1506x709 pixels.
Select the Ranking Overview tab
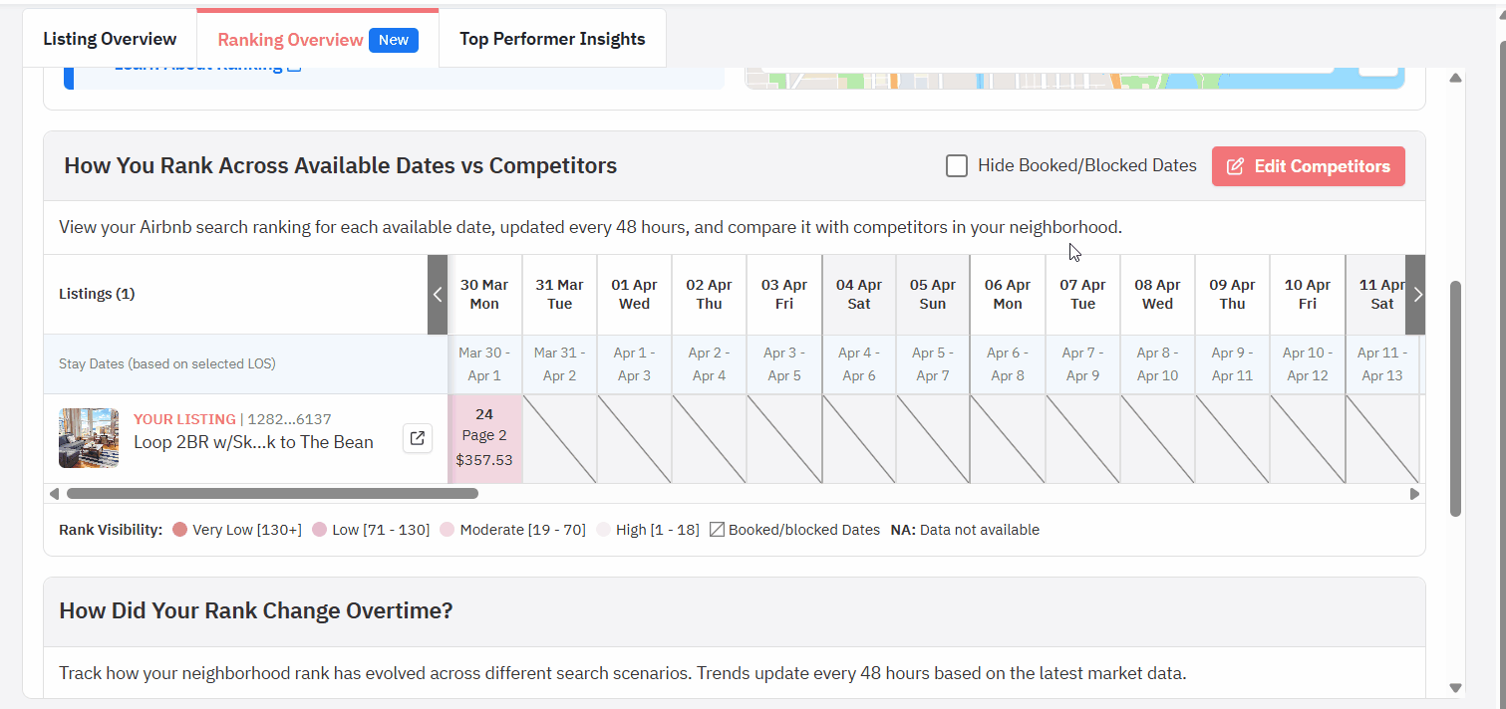(x=290, y=41)
